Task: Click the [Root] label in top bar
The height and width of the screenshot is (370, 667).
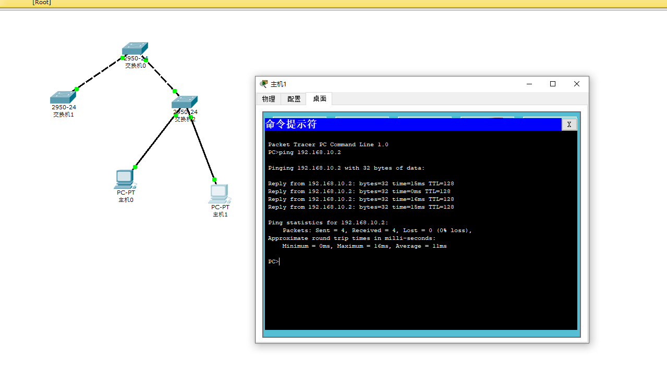Action: coord(42,3)
